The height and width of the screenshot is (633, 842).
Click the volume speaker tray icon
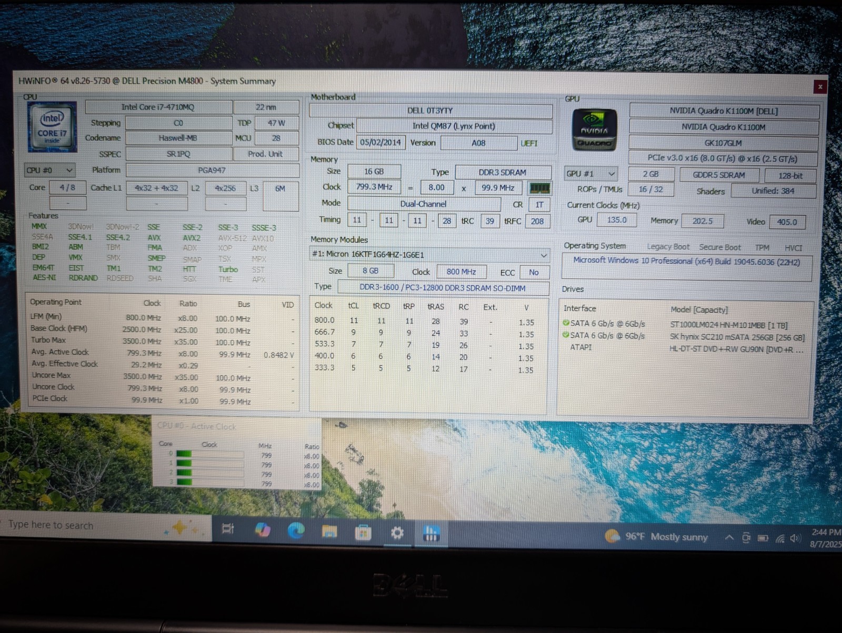(x=795, y=538)
